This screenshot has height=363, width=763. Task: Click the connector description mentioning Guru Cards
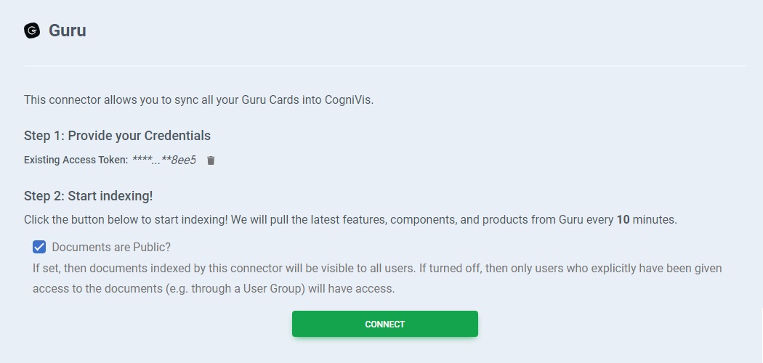point(198,99)
